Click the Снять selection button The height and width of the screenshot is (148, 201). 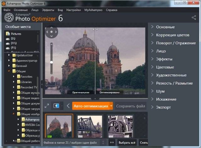(143, 142)
